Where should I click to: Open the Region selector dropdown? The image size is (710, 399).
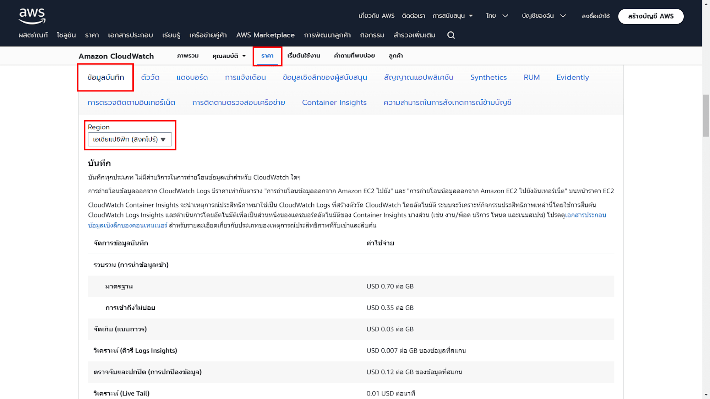coord(130,139)
